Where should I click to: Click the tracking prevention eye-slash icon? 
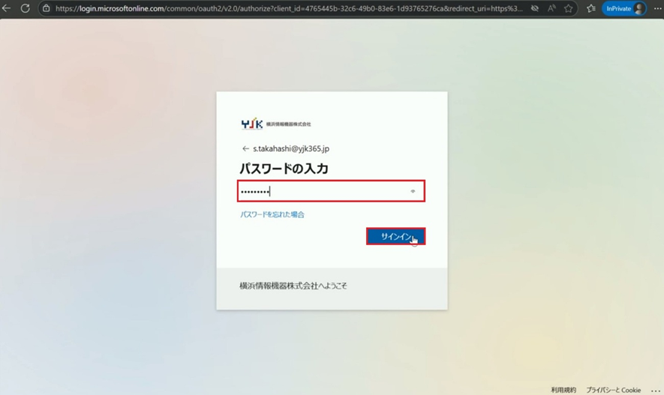(534, 8)
